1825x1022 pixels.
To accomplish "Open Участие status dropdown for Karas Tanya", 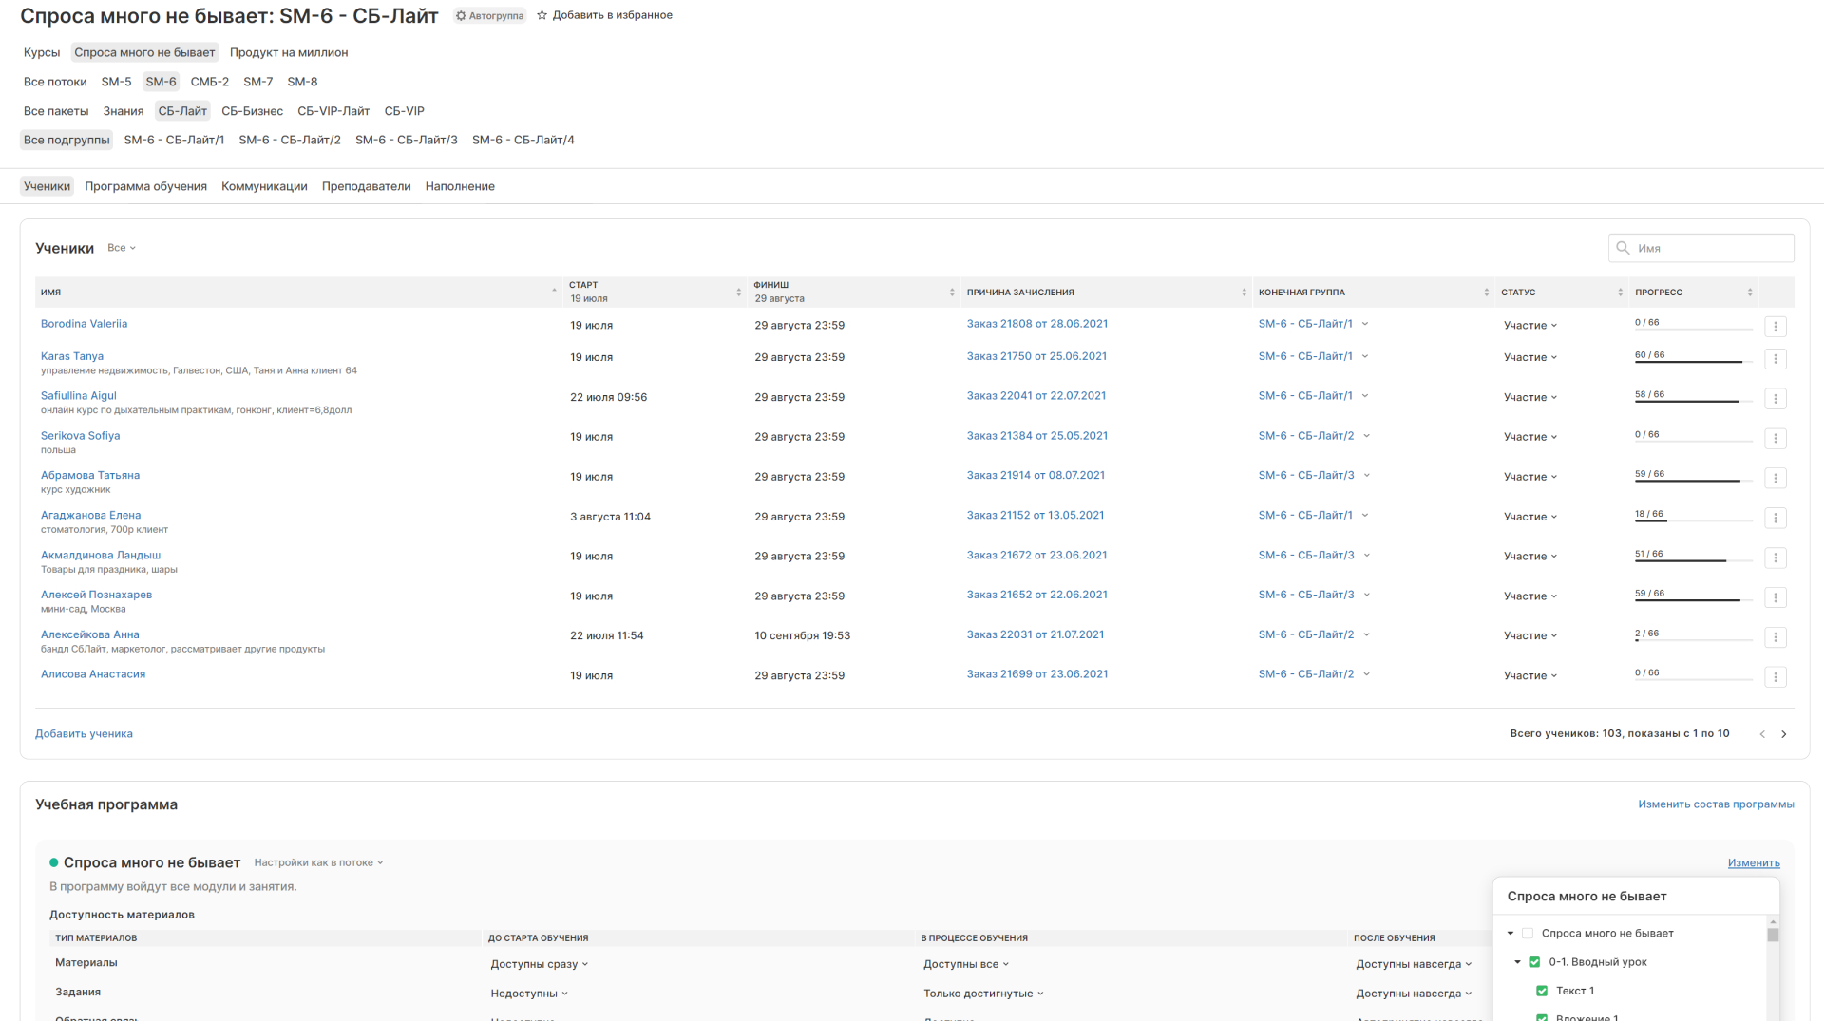I will 1530,358.
